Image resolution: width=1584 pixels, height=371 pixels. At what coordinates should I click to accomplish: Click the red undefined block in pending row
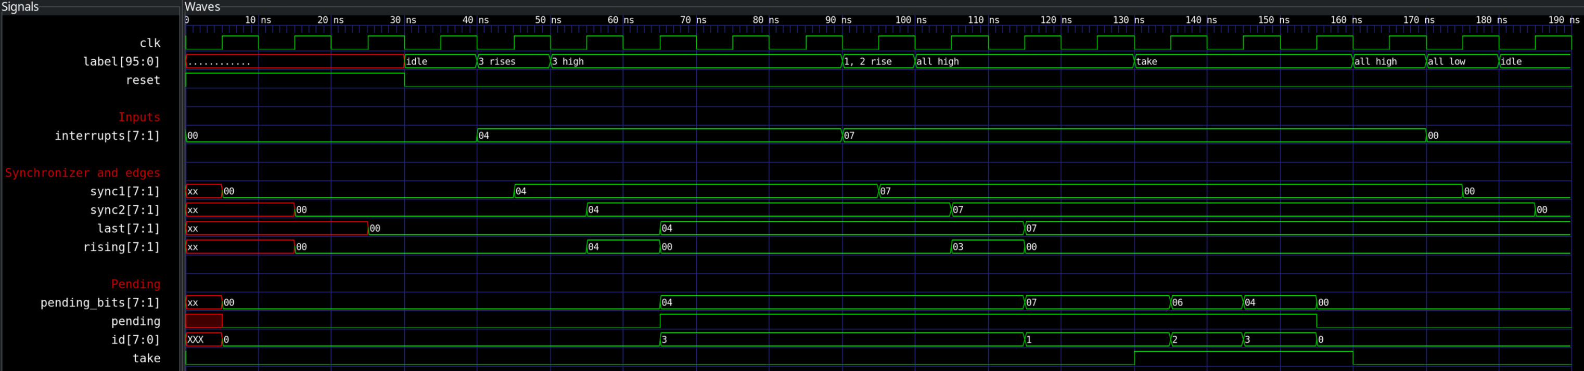tap(204, 321)
